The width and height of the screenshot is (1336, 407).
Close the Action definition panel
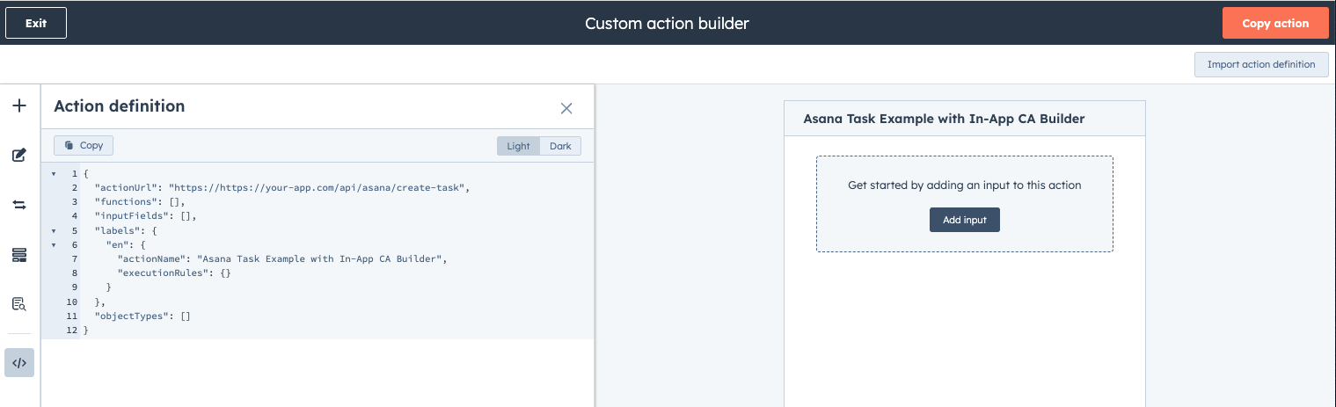click(566, 108)
